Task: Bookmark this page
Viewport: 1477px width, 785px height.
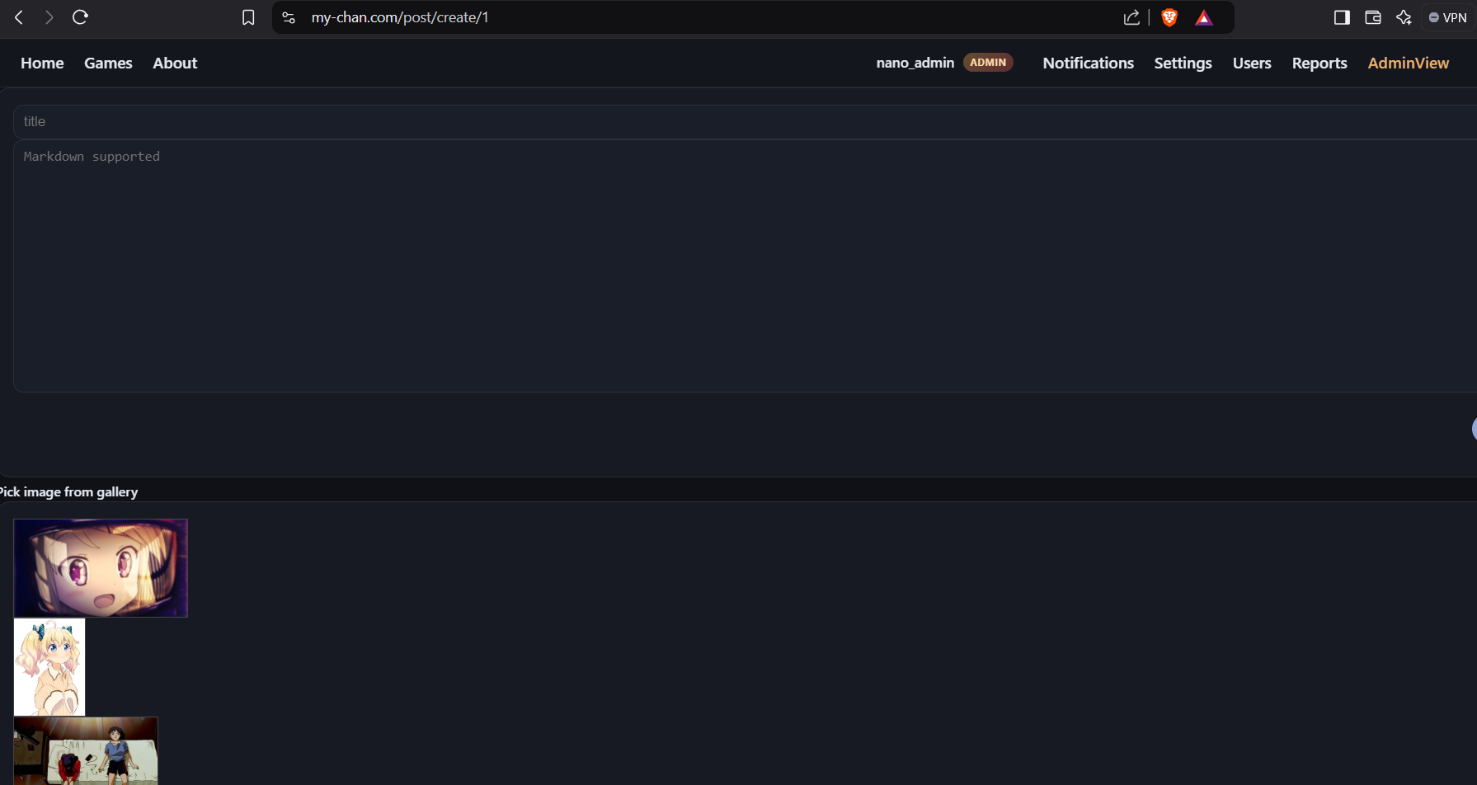Action: click(x=248, y=17)
